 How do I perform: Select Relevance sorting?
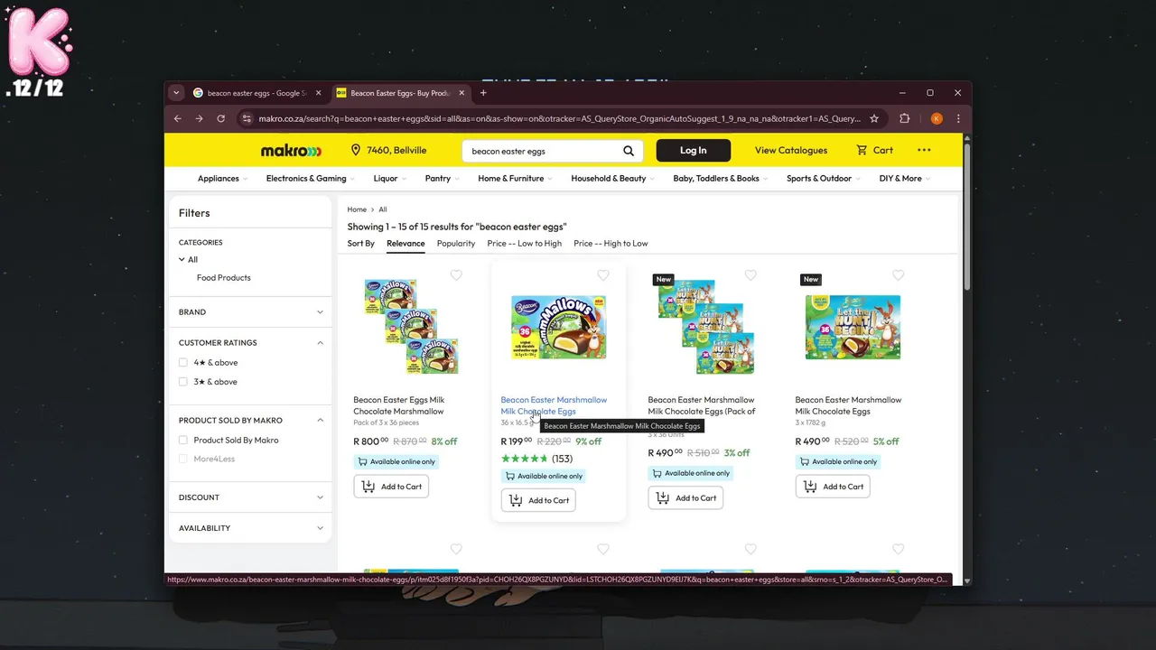click(x=406, y=244)
